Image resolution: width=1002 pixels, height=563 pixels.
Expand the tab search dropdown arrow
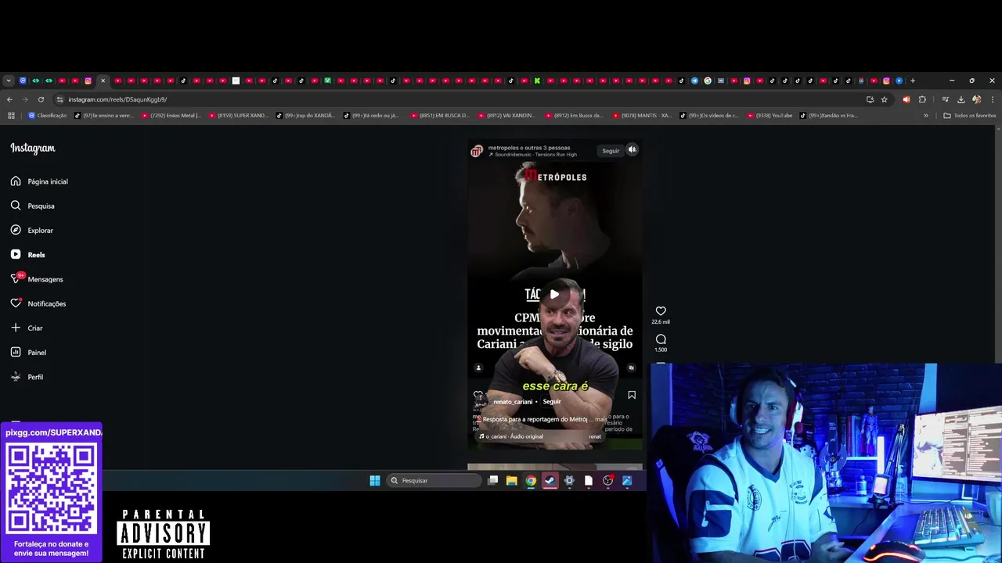coord(9,81)
